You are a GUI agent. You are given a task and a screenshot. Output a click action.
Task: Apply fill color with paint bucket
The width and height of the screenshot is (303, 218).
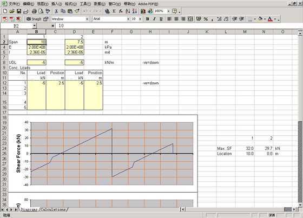click(260, 19)
